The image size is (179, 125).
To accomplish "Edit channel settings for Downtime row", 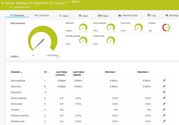I will pyautogui.click(x=164, y=92).
